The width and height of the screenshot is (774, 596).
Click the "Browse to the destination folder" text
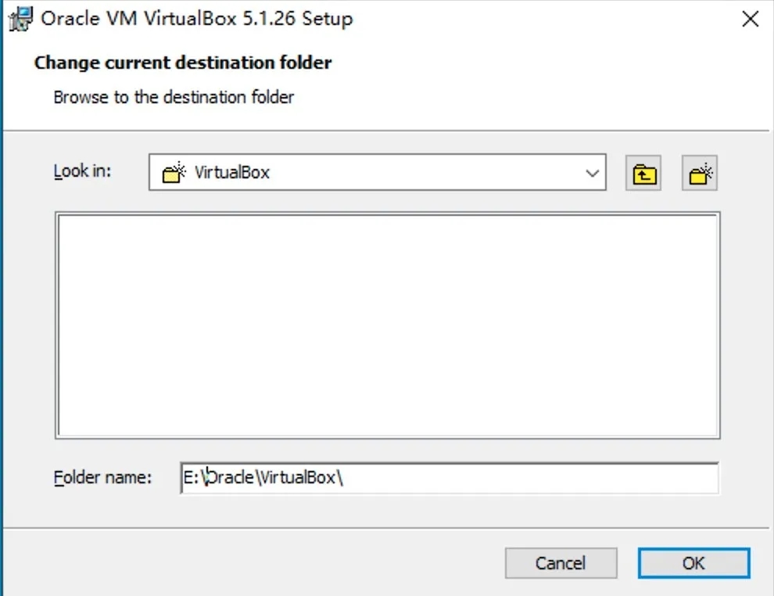[x=174, y=98]
